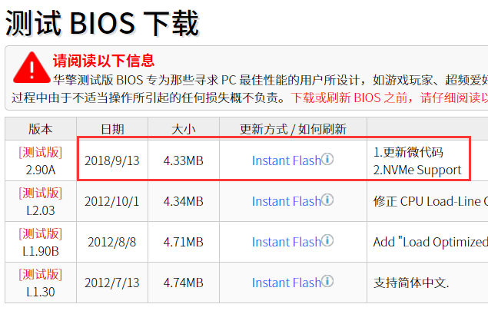Image resolution: width=488 pixels, height=324 pixels.
Task: Click info icon beside L1.90B Instant Flash
Action: pos(327,241)
